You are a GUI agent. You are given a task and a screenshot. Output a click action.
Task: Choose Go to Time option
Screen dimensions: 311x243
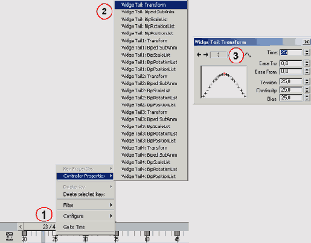pyautogui.click(x=85, y=227)
